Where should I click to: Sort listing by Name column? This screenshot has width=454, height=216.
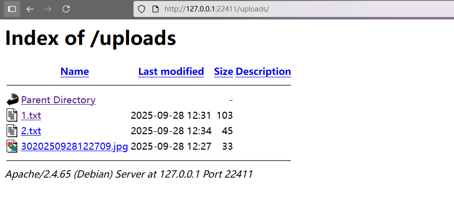(x=74, y=72)
